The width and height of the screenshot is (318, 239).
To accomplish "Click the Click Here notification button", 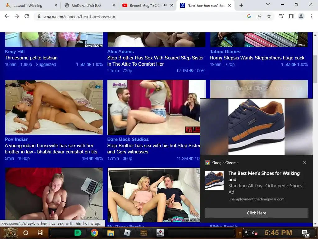I will 256,213.
